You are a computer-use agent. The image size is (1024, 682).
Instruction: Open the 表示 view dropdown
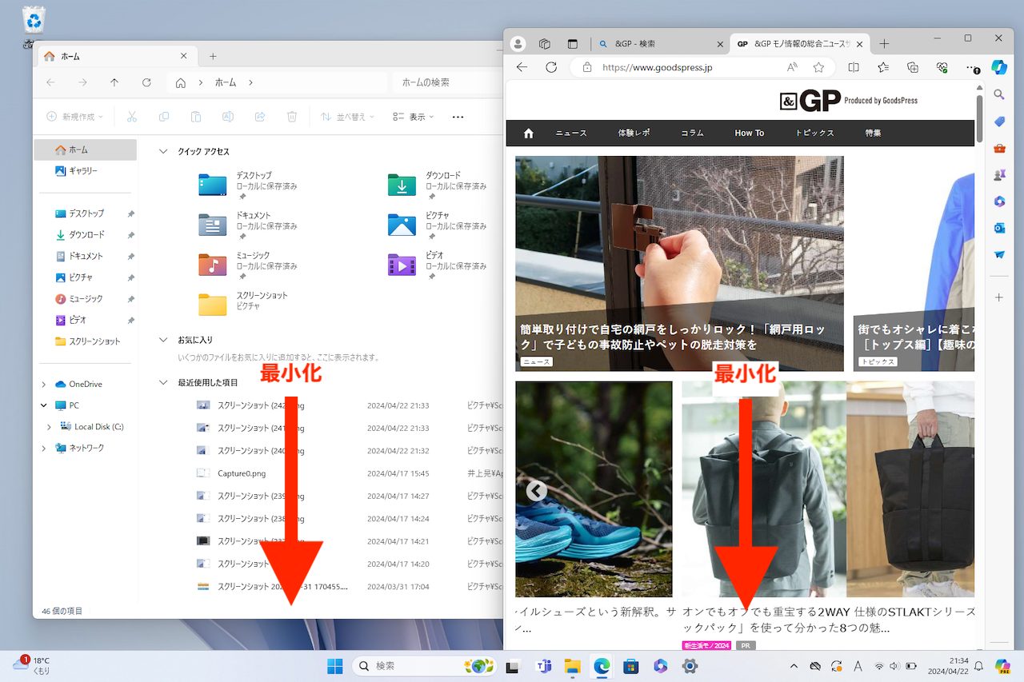tap(413, 117)
